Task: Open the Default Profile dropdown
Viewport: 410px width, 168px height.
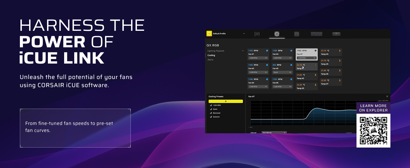Action: (244, 34)
